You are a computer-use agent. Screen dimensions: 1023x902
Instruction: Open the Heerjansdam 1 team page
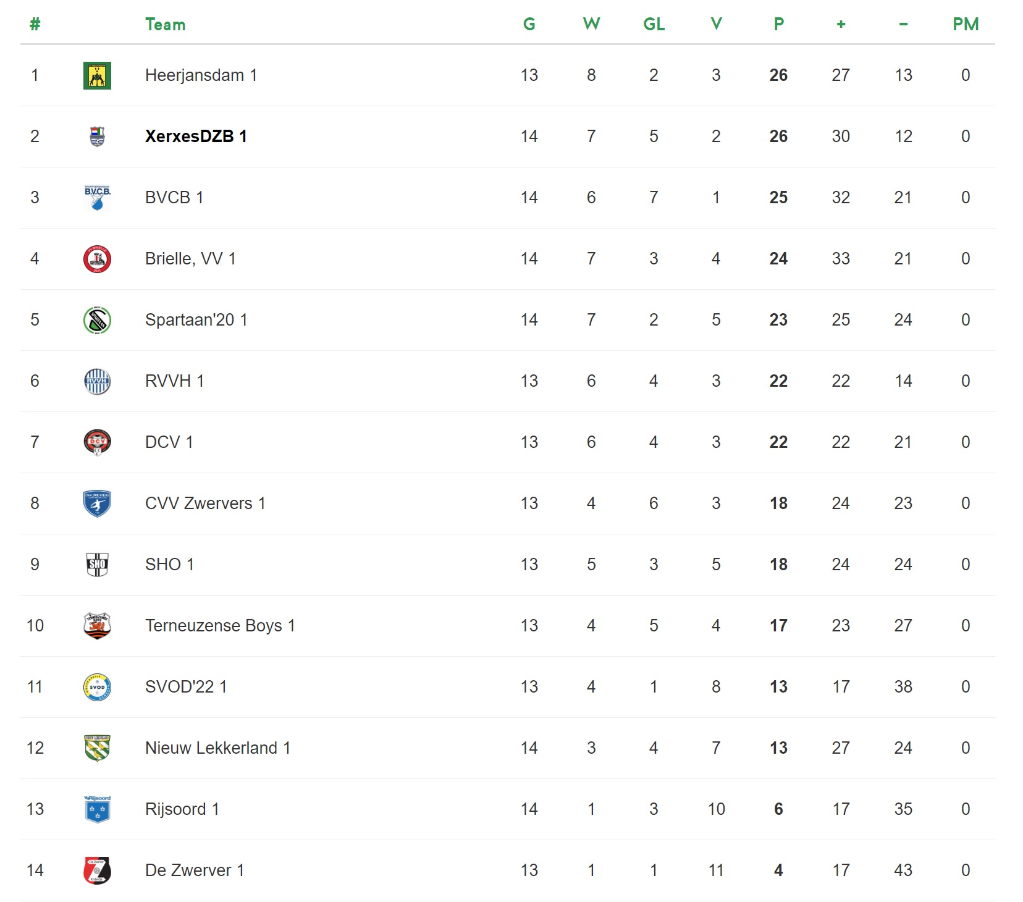201,75
